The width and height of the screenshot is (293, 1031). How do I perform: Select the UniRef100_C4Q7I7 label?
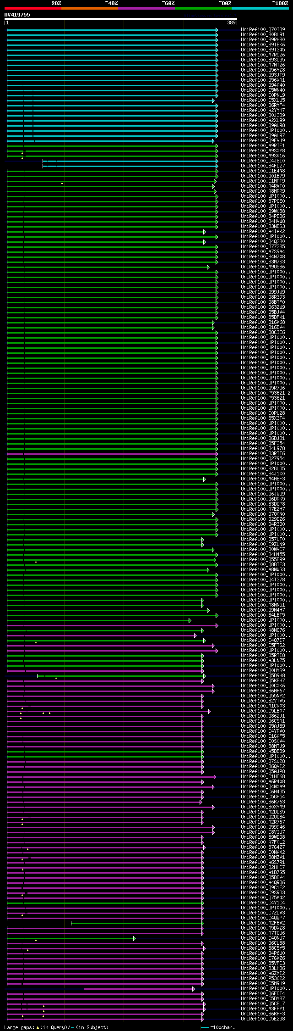coord(263,640)
